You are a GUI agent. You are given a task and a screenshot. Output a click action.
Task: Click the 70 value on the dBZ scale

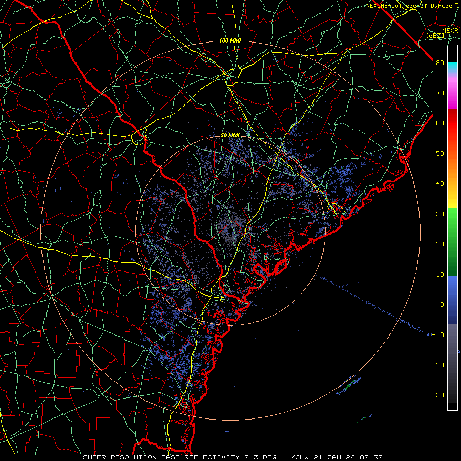pos(440,93)
